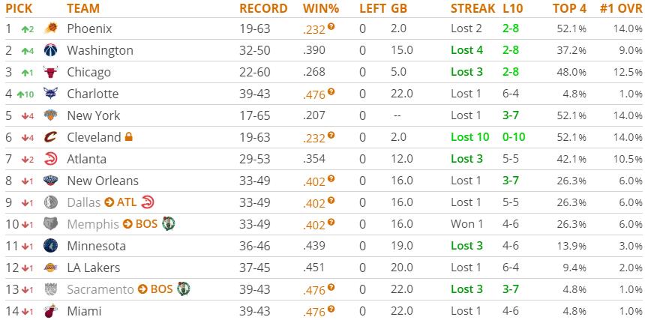
Task: Click the orange arrow icon in the Memphis row
Action: tap(127, 224)
